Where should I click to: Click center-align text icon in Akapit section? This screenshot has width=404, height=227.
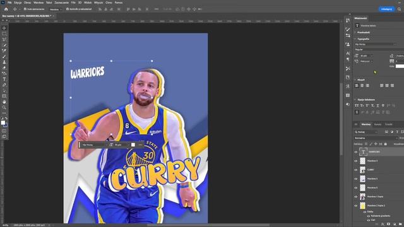[x=362, y=86]
